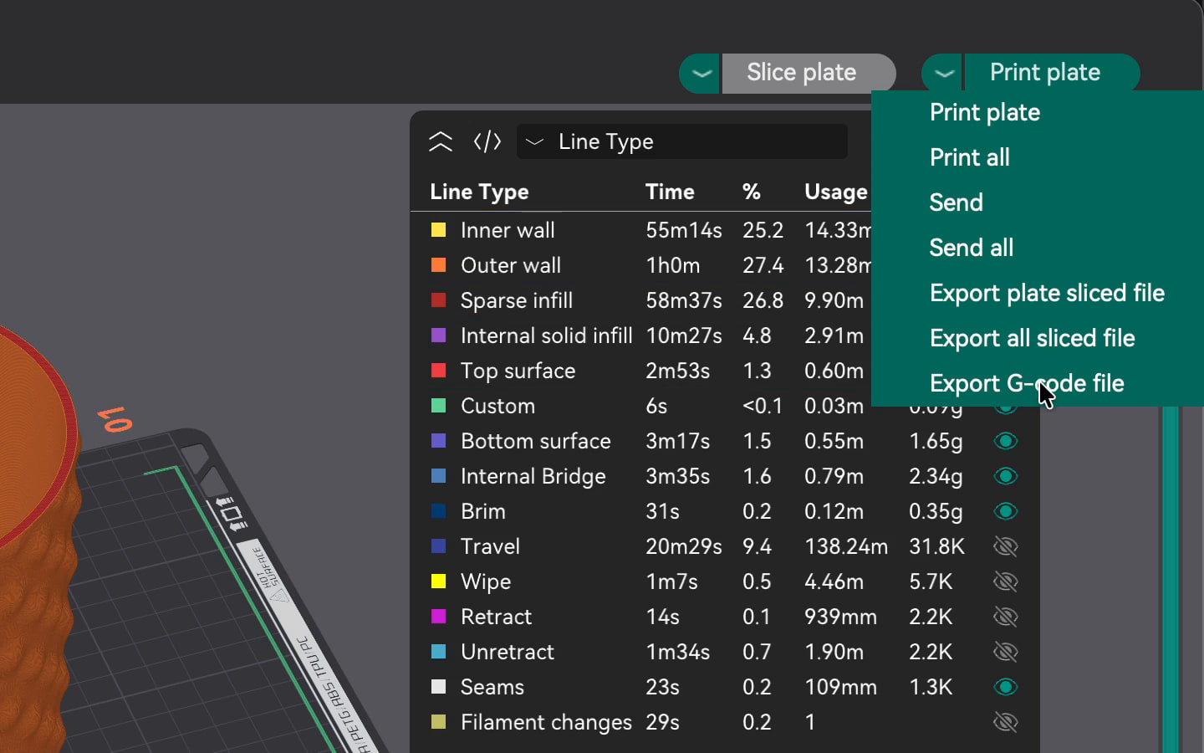
Task: Click the Unretract row label
Action: [508, 652]
